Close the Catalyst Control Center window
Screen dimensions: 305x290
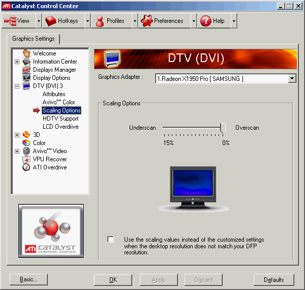click(298, 6)
